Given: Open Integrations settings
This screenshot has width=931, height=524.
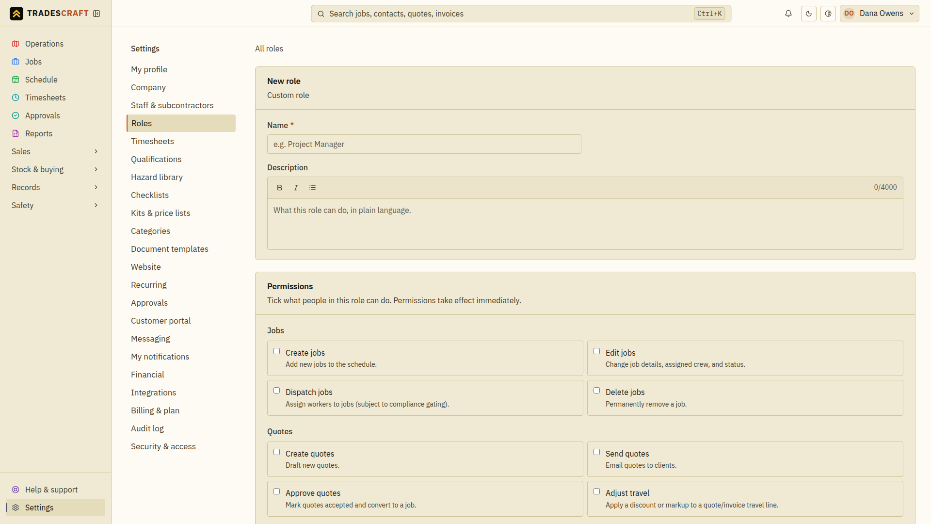Looking at the screenshot, I should [181, 393].
